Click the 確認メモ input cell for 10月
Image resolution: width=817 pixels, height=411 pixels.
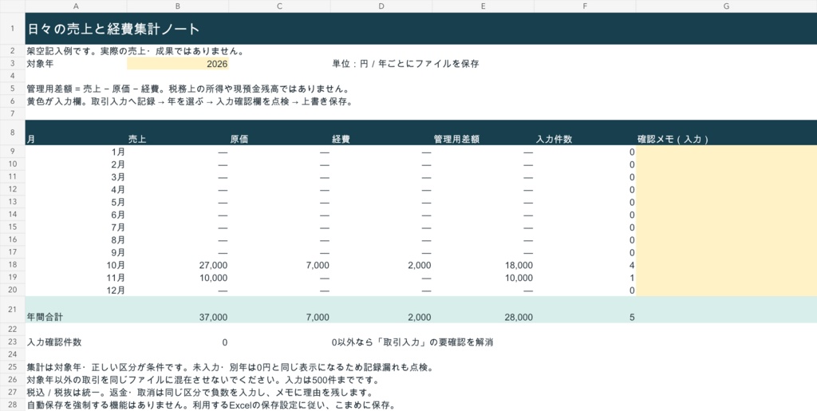tap(726, 265)
